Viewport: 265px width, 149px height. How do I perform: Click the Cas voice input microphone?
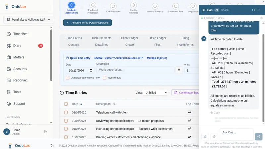[x=214, y=137]
